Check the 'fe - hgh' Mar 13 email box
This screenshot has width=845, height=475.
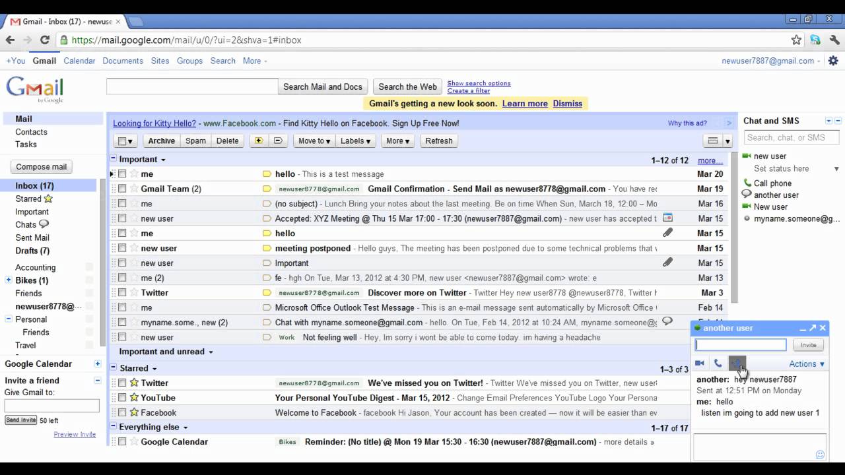122,278
